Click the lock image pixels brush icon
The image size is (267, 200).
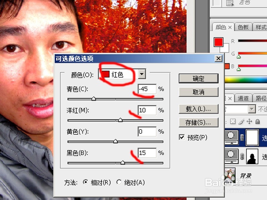pos(242,122)
